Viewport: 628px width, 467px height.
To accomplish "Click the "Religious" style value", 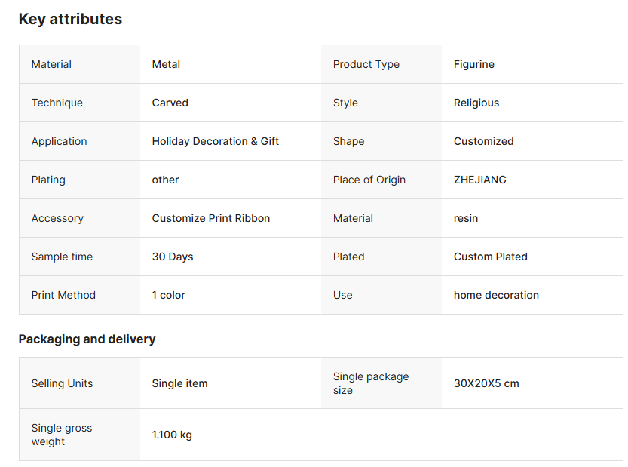I will pyautogui.click(x=476, y=103).
